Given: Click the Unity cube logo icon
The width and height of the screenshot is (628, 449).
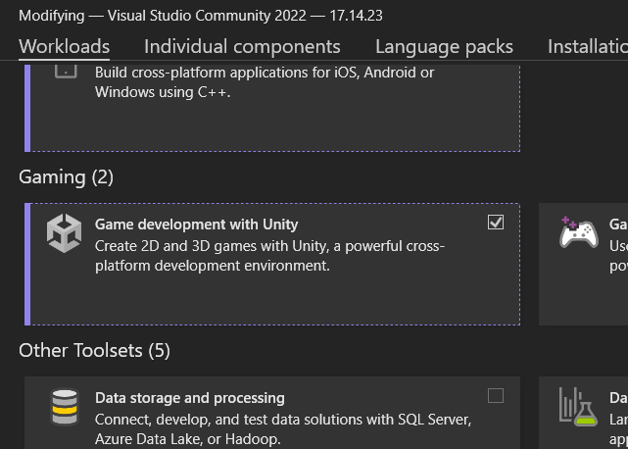Looking at the screenshot, I should (x=64, y=233).
